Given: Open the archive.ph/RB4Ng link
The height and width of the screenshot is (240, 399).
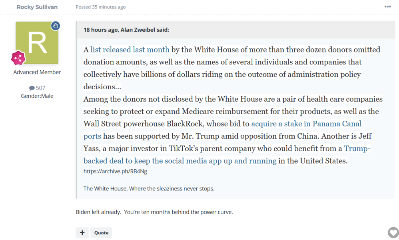Looking at the screenshot, I should [x=116, y=171].
